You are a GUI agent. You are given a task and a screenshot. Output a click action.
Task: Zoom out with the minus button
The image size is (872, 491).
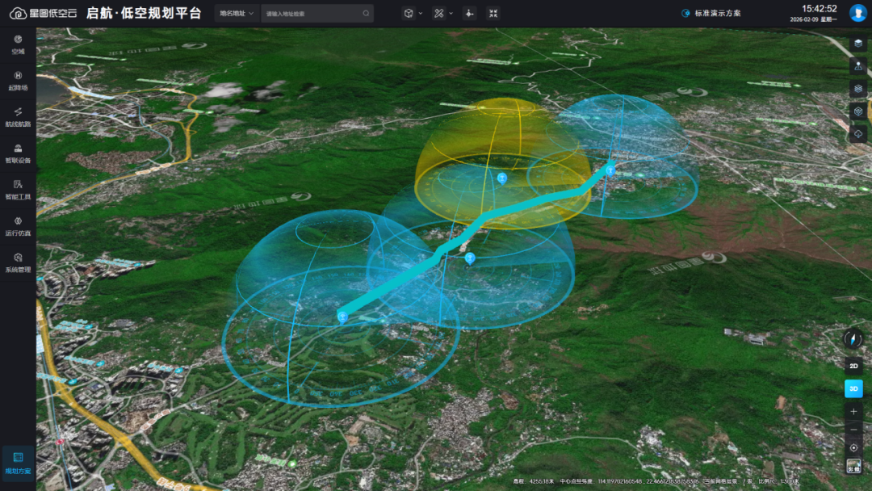click(x=853, y=430)
